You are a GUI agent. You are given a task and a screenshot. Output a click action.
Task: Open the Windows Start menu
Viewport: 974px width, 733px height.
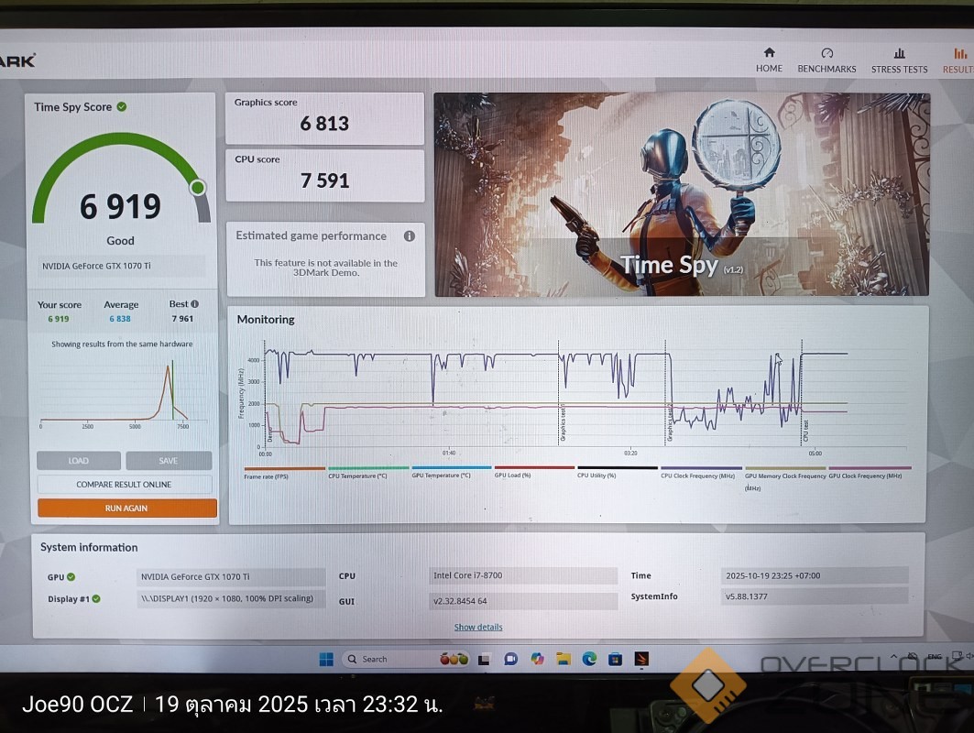tap(326, 659)
